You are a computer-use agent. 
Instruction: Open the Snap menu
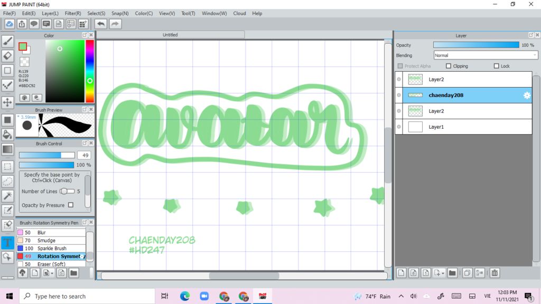tap(120, 13)
